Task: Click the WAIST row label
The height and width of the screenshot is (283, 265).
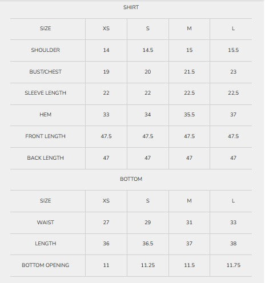Action: click(46, 223)
